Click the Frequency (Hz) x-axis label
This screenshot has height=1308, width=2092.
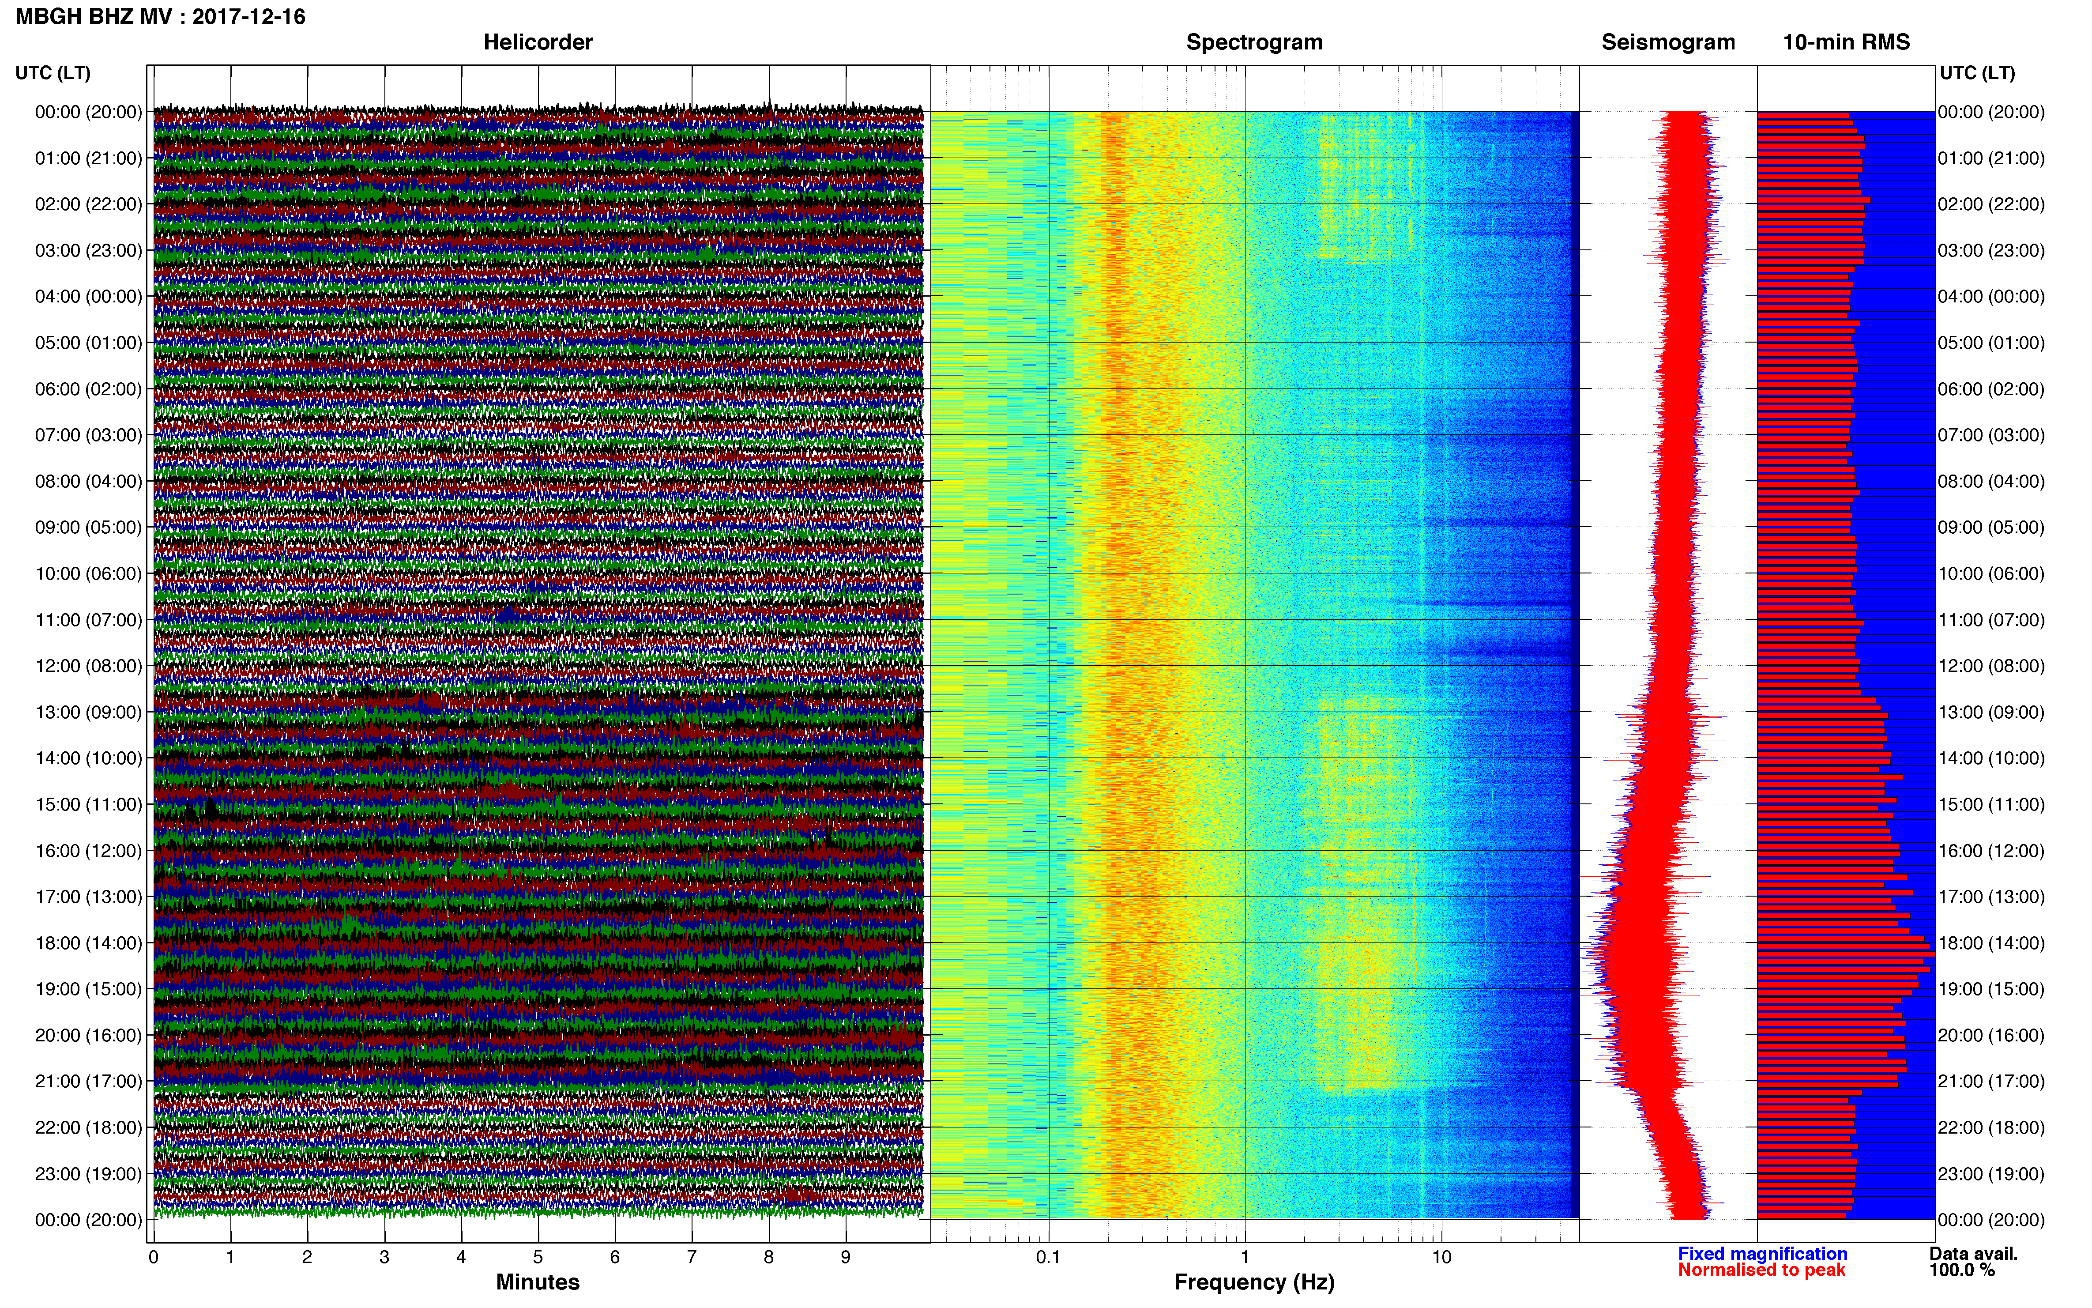point(1254,1282)
